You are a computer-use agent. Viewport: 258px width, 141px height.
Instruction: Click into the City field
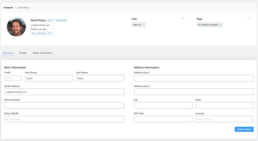pyautogui.click(x=163, y=105)
